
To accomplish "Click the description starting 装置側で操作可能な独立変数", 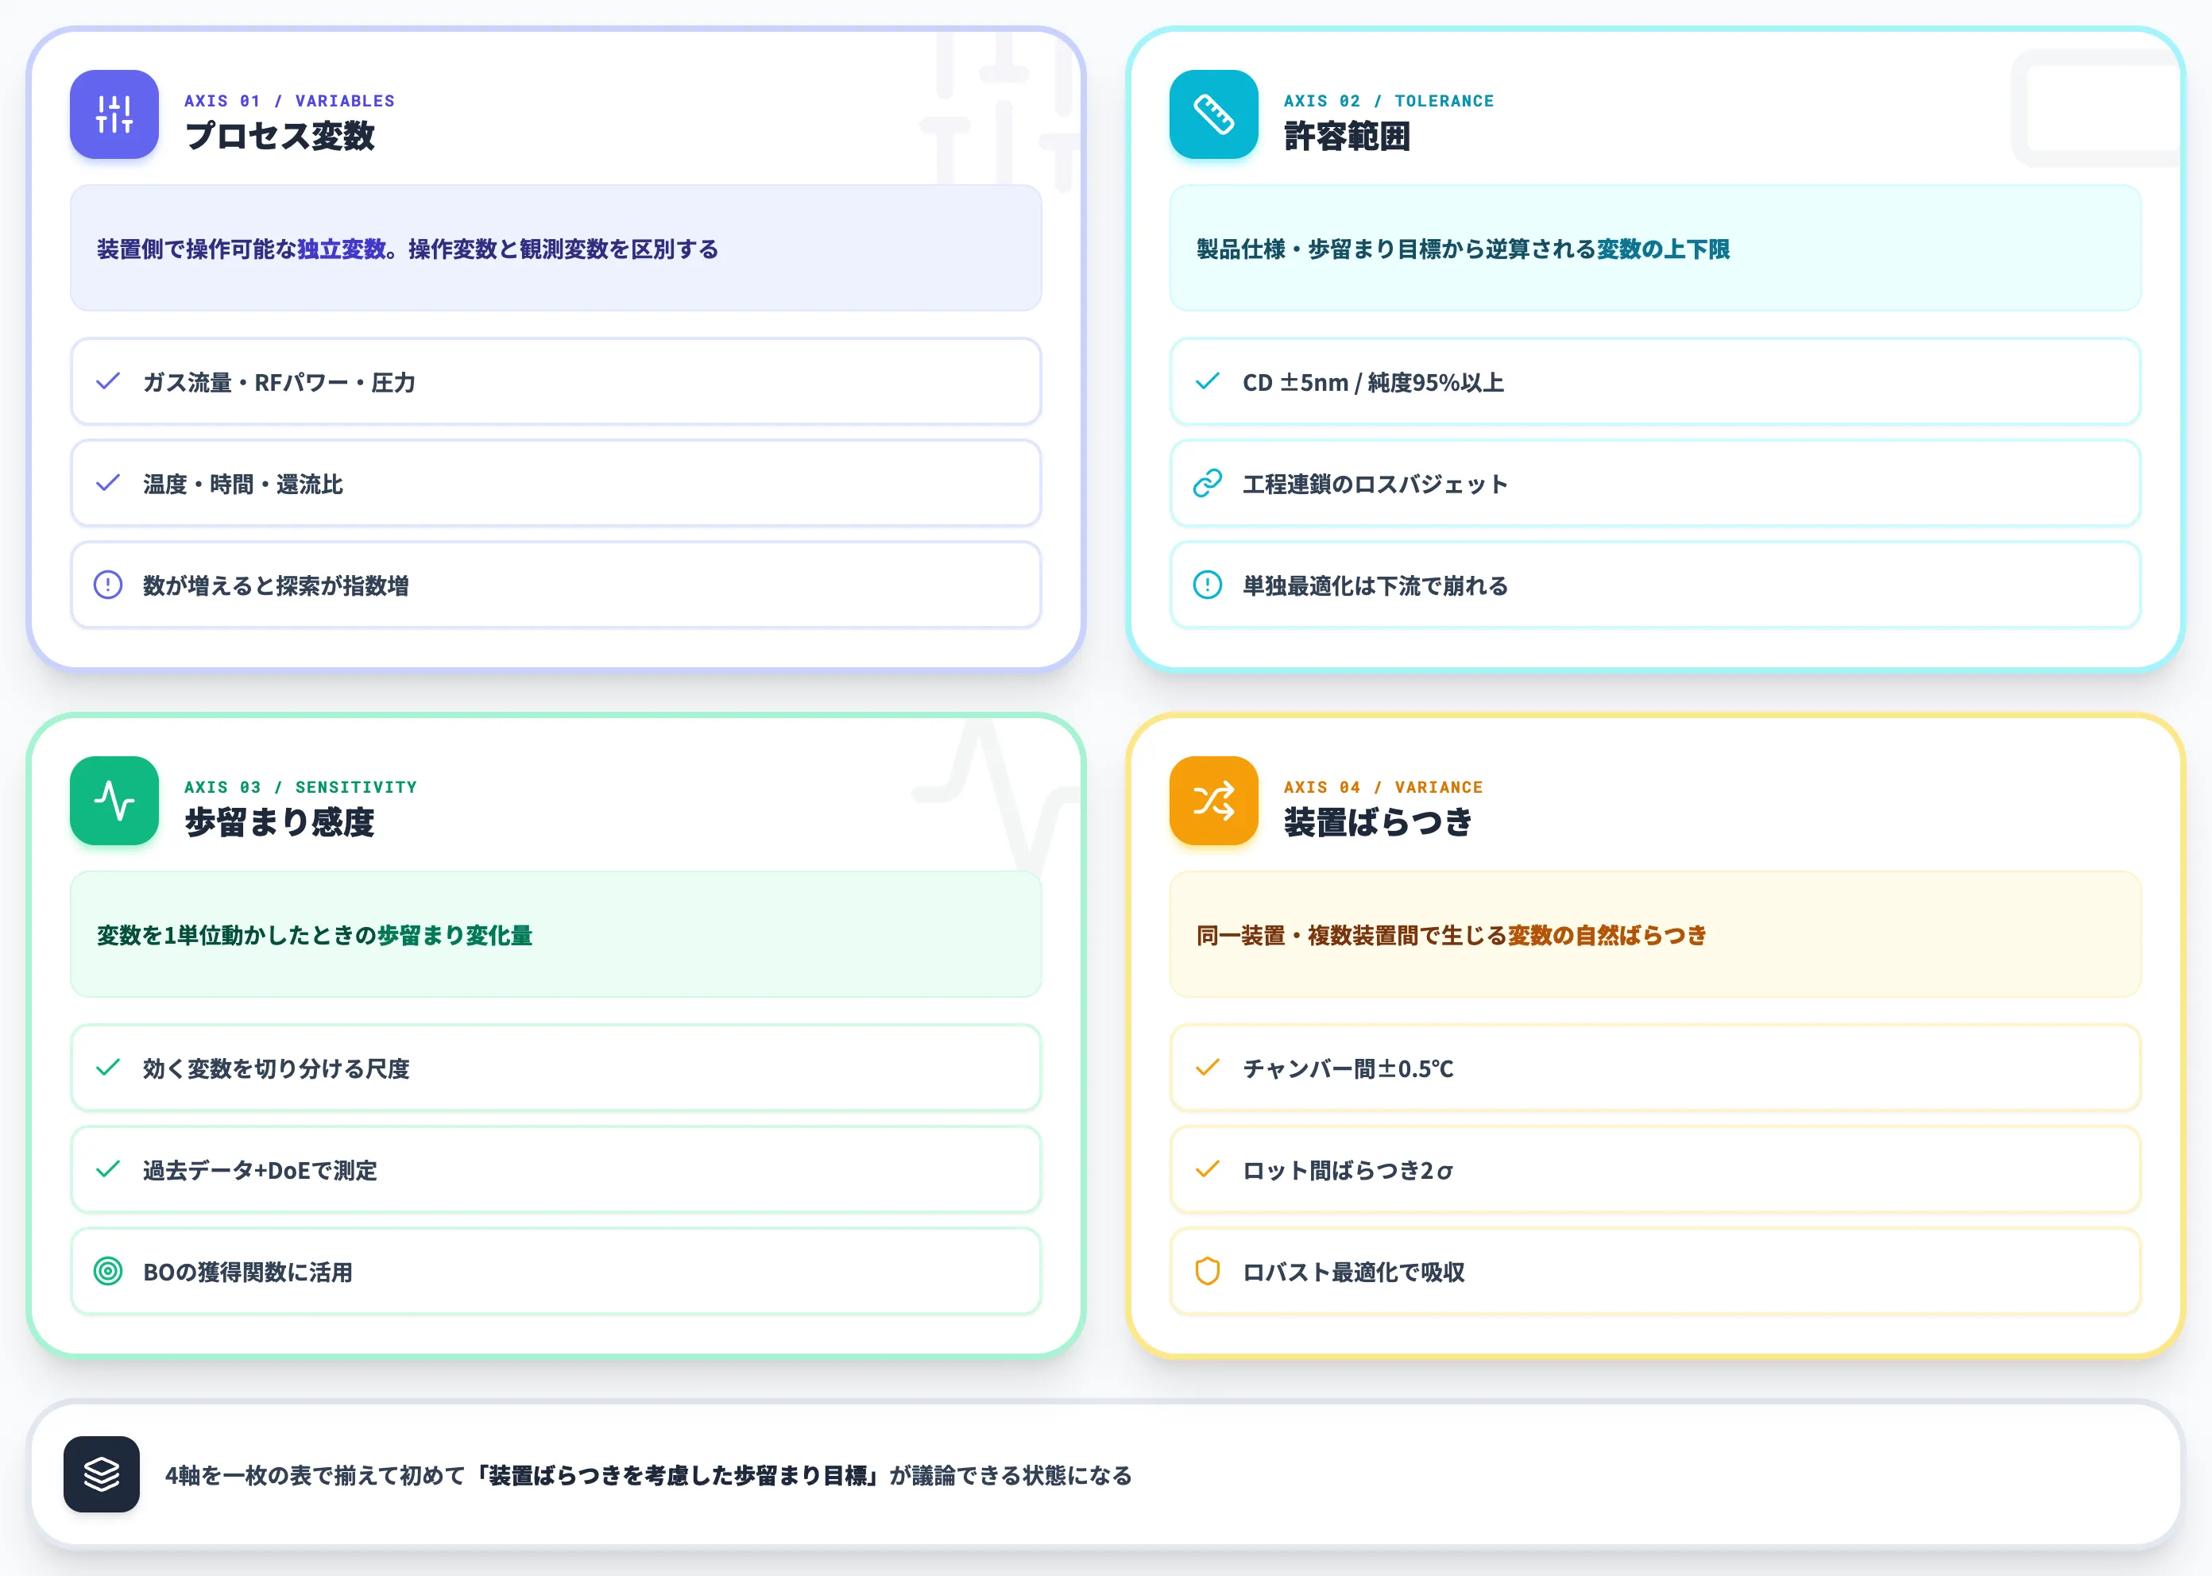I will [x=408, y=249].
